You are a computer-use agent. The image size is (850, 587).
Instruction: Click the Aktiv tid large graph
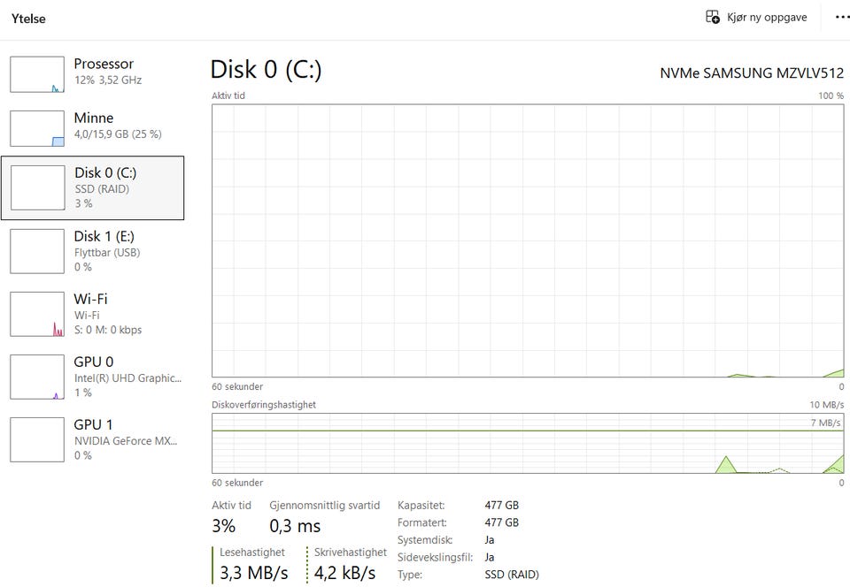527,240
